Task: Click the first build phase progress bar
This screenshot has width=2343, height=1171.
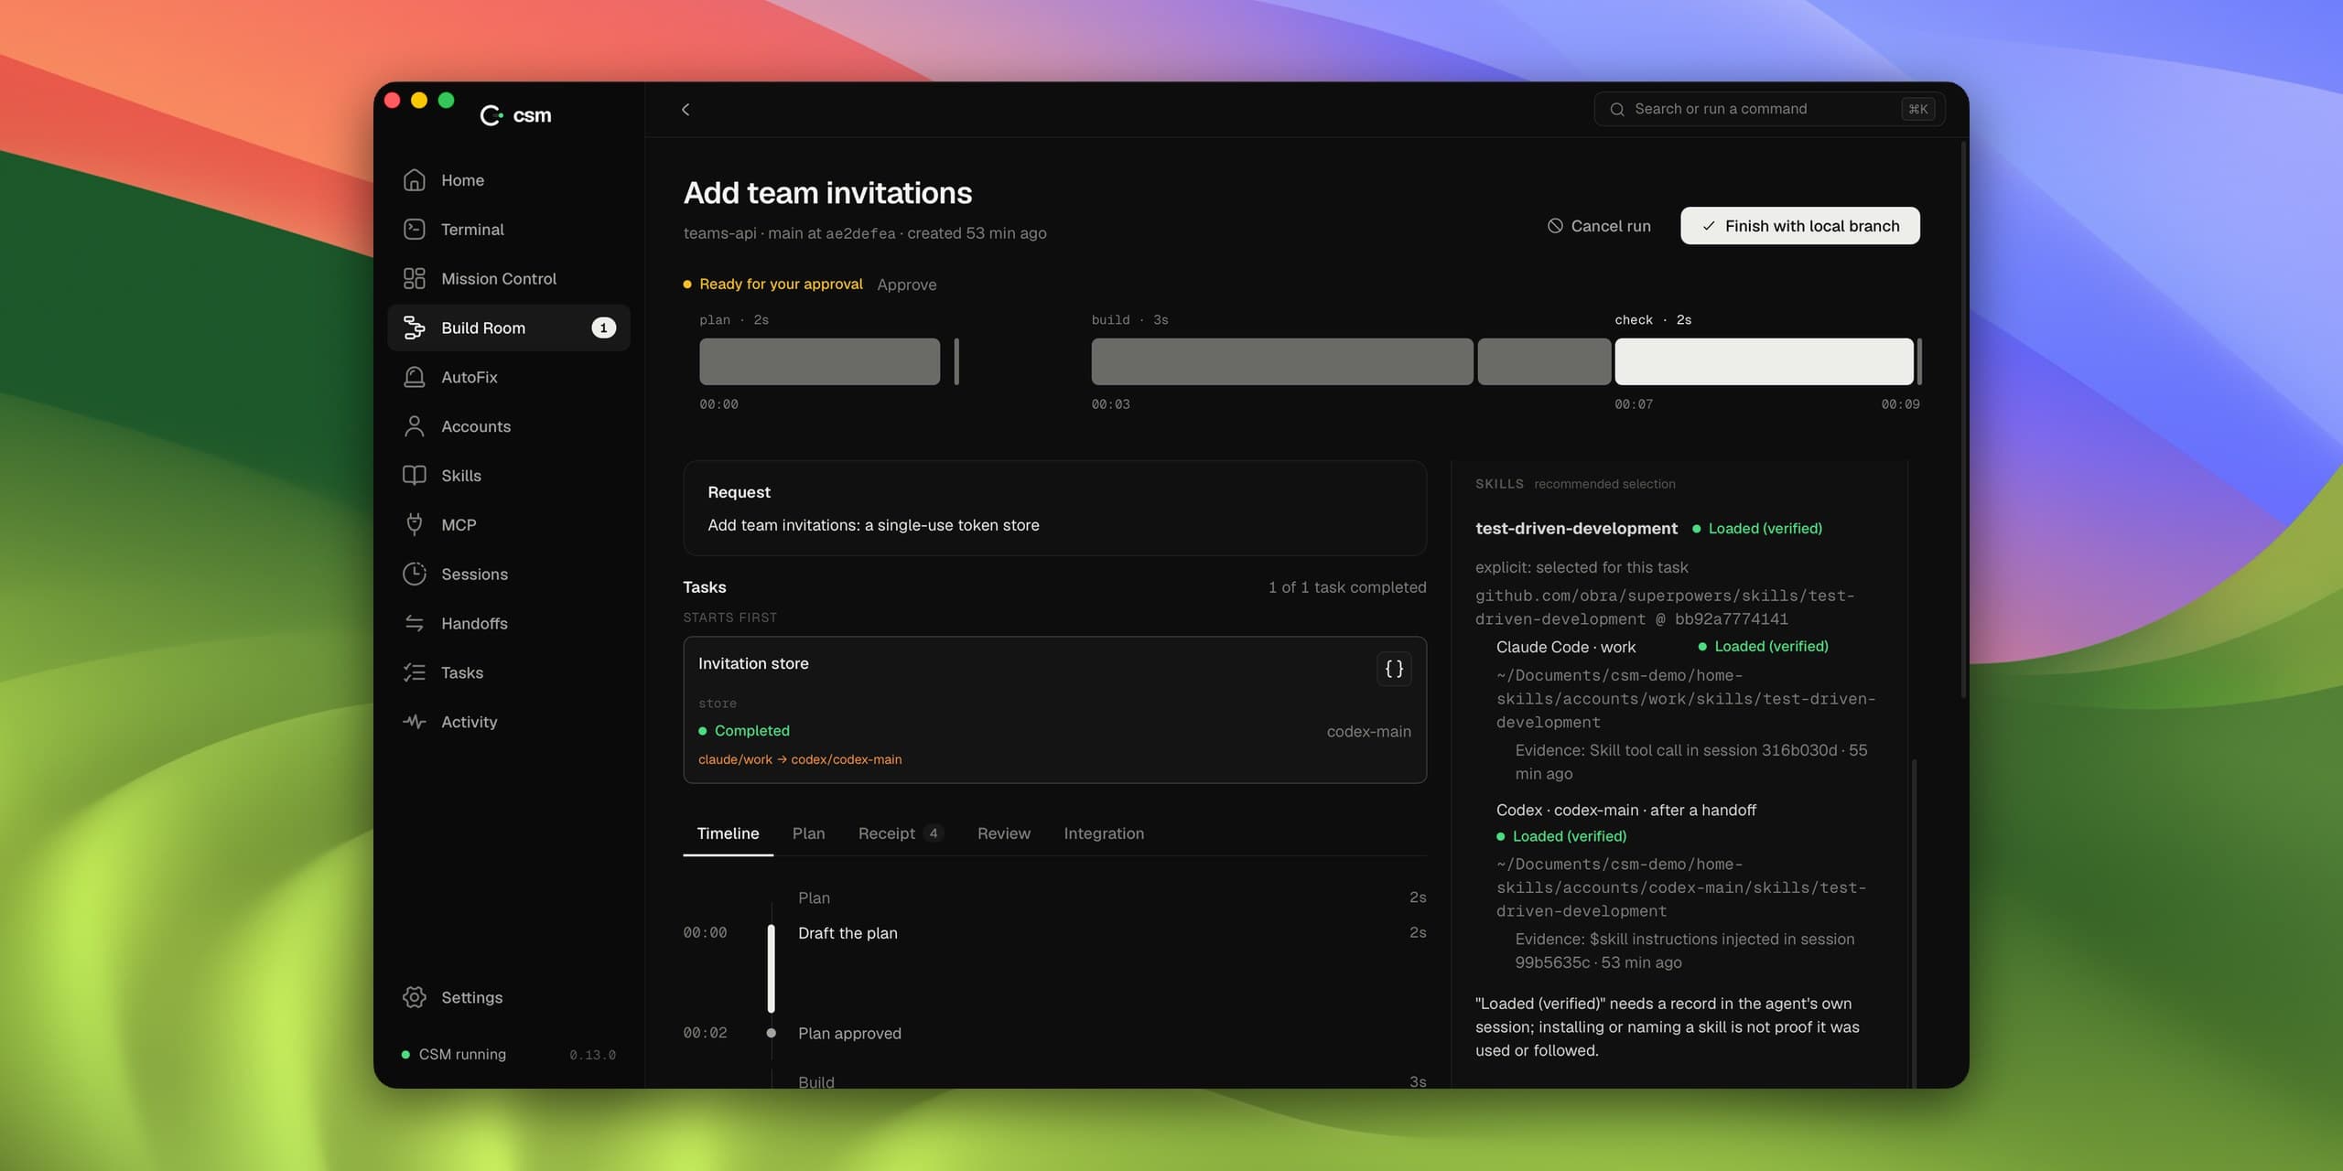Action: tap(1281, 361)
